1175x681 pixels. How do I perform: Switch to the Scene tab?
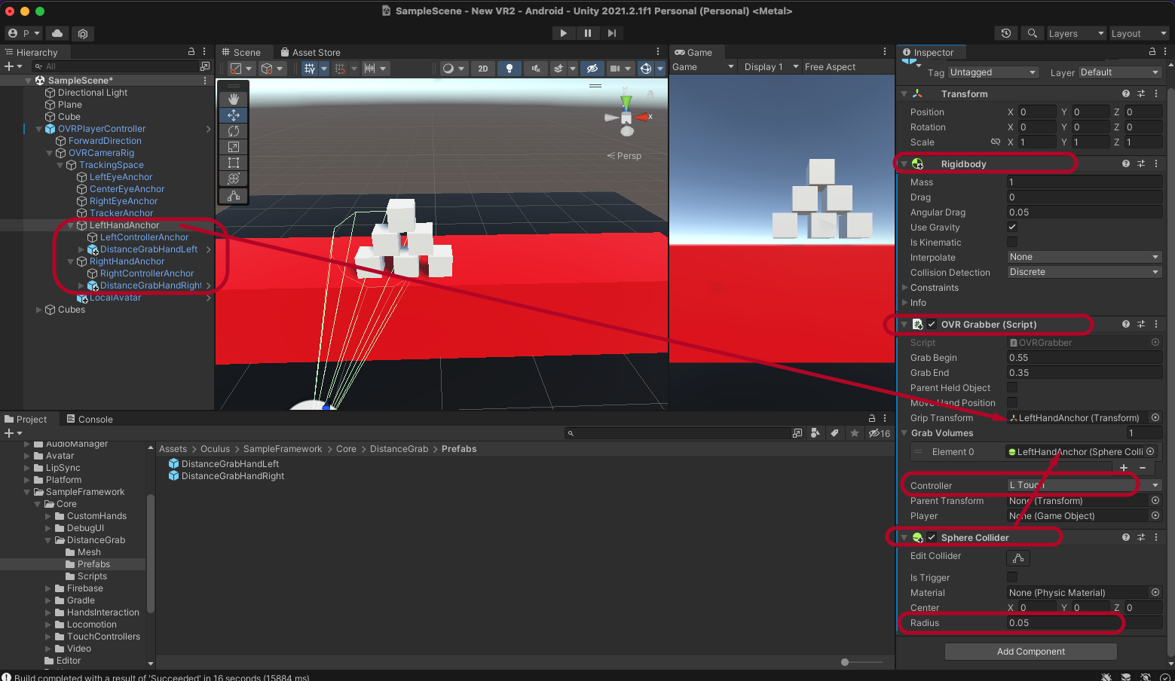(241, 53)
